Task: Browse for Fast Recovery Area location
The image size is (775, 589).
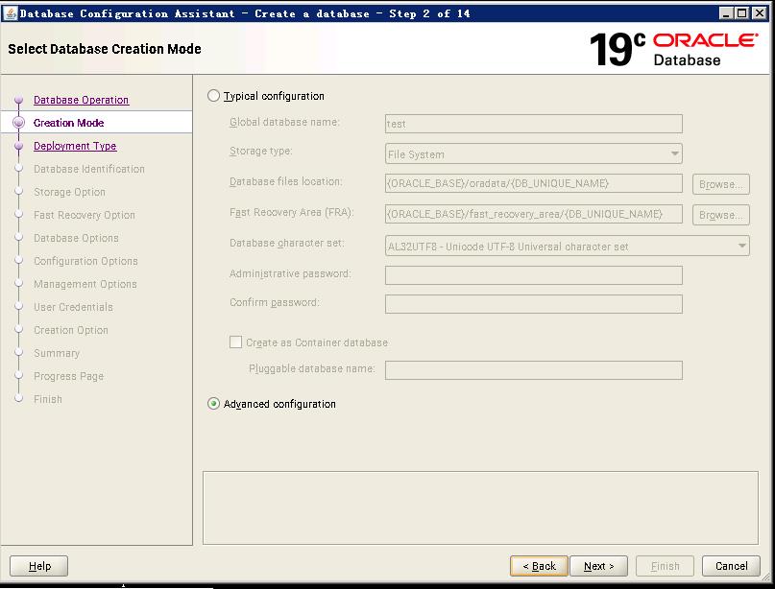Action: pyautogui.click(x=720, y=215)
